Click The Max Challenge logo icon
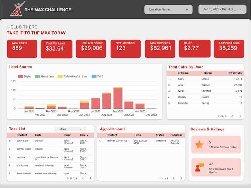This screenshot has width=251, height=188. pyautogui.click(x=17, y=8)
